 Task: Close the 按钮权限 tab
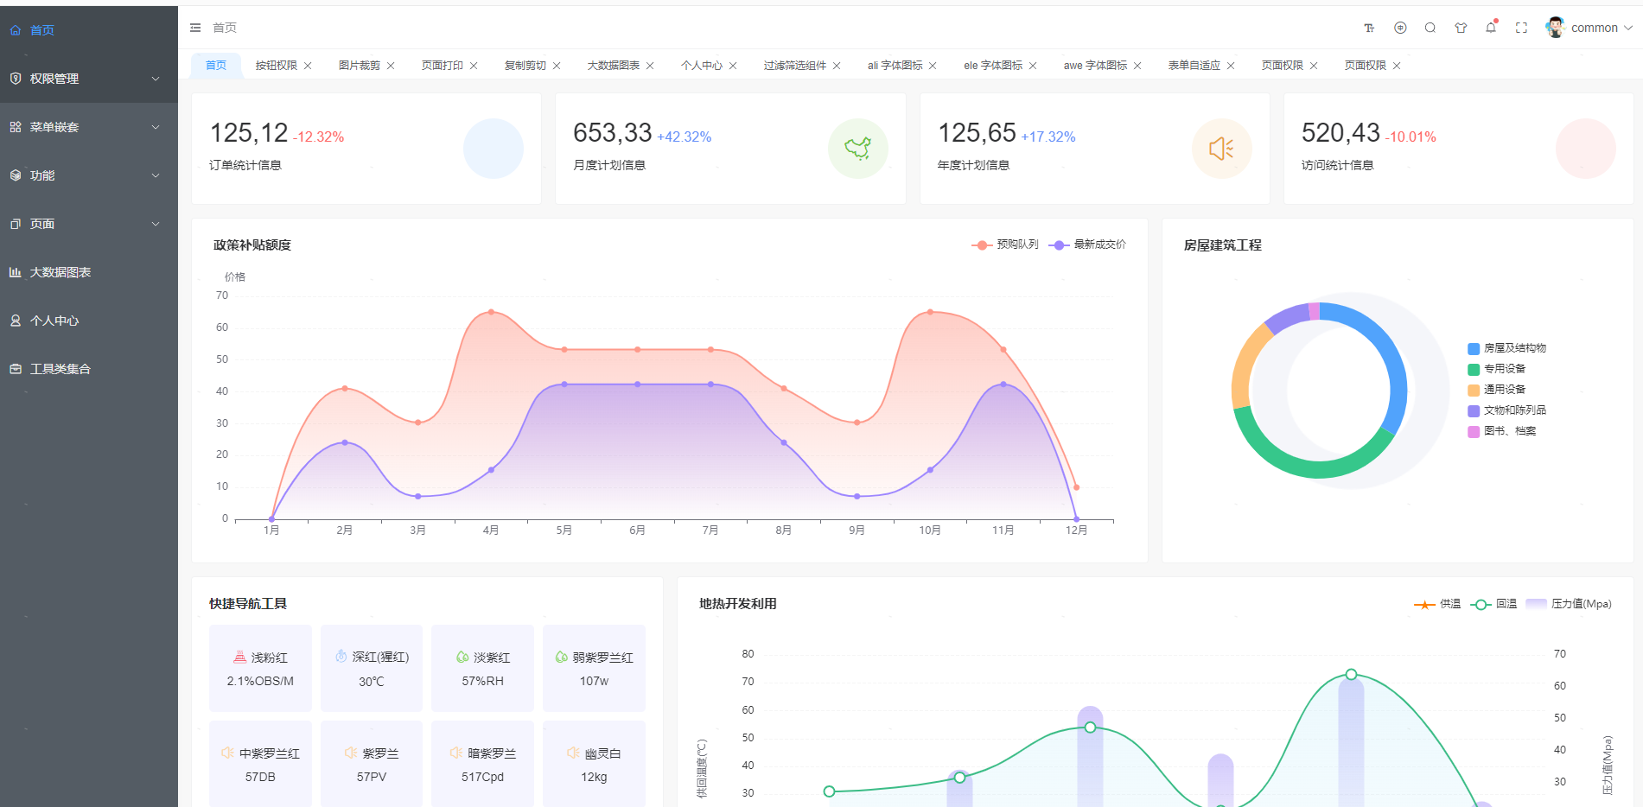pos(308,66)
